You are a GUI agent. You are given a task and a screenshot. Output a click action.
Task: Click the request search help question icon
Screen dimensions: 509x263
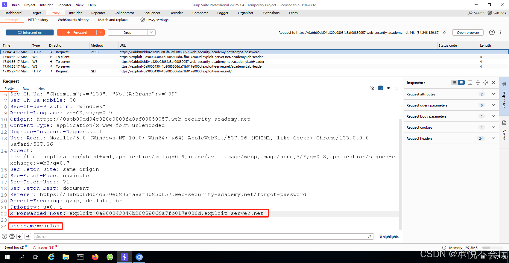tap(4, 236)
